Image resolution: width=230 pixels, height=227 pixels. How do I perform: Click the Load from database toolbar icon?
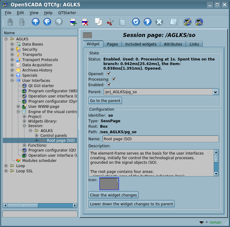10,22
